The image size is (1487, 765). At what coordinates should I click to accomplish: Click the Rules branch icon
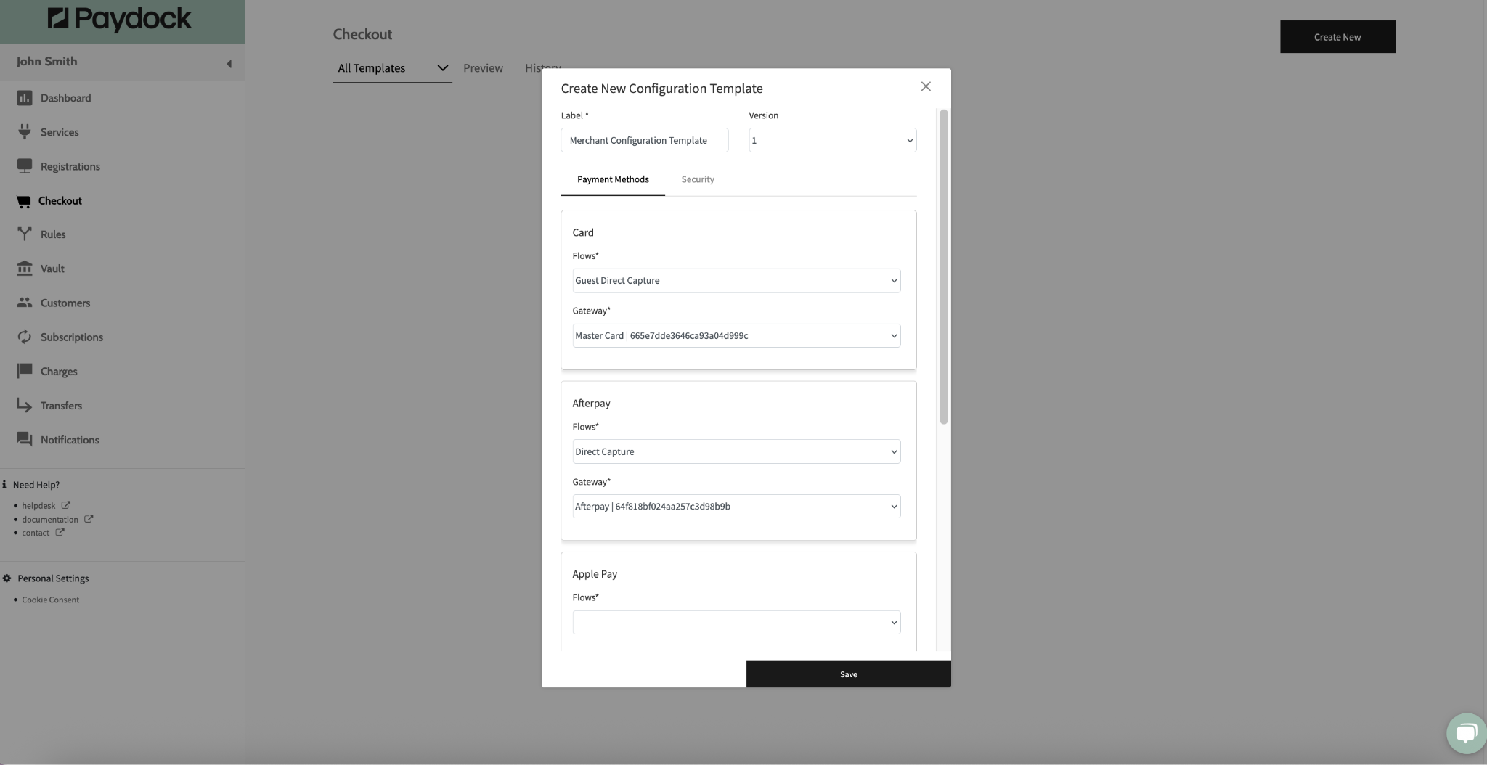click(x=25, y=234)
